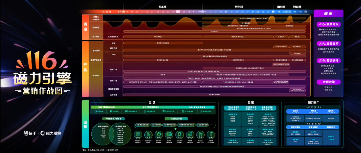Click the 116流量支持 policy button

(328, 43)
